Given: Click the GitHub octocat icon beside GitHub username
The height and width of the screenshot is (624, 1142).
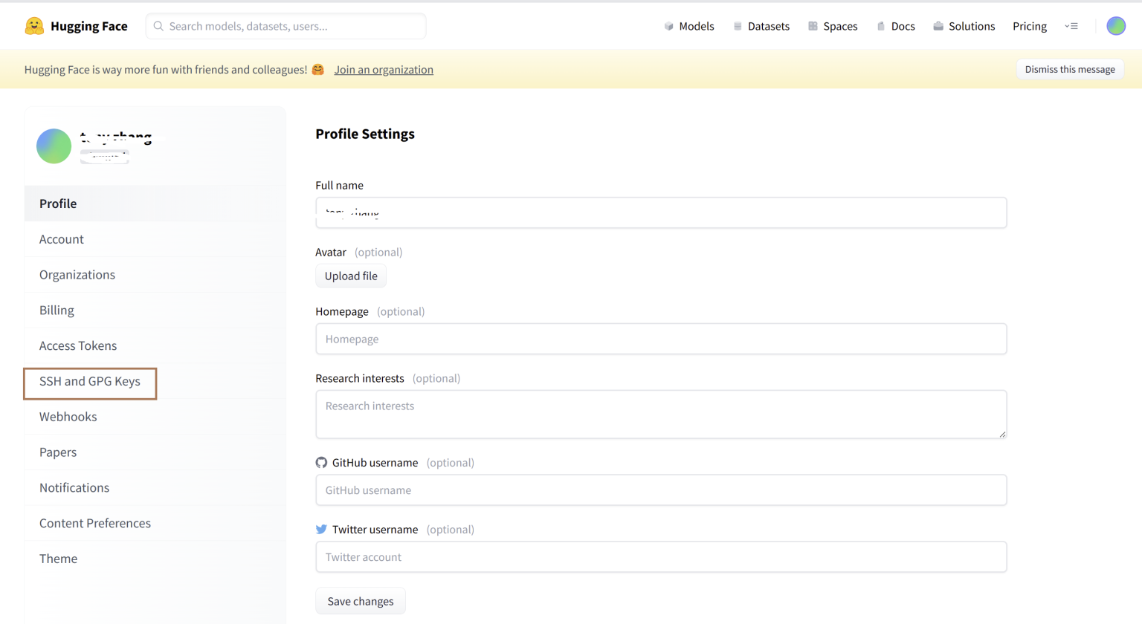Looking at the screenshot, I should 320,462.
